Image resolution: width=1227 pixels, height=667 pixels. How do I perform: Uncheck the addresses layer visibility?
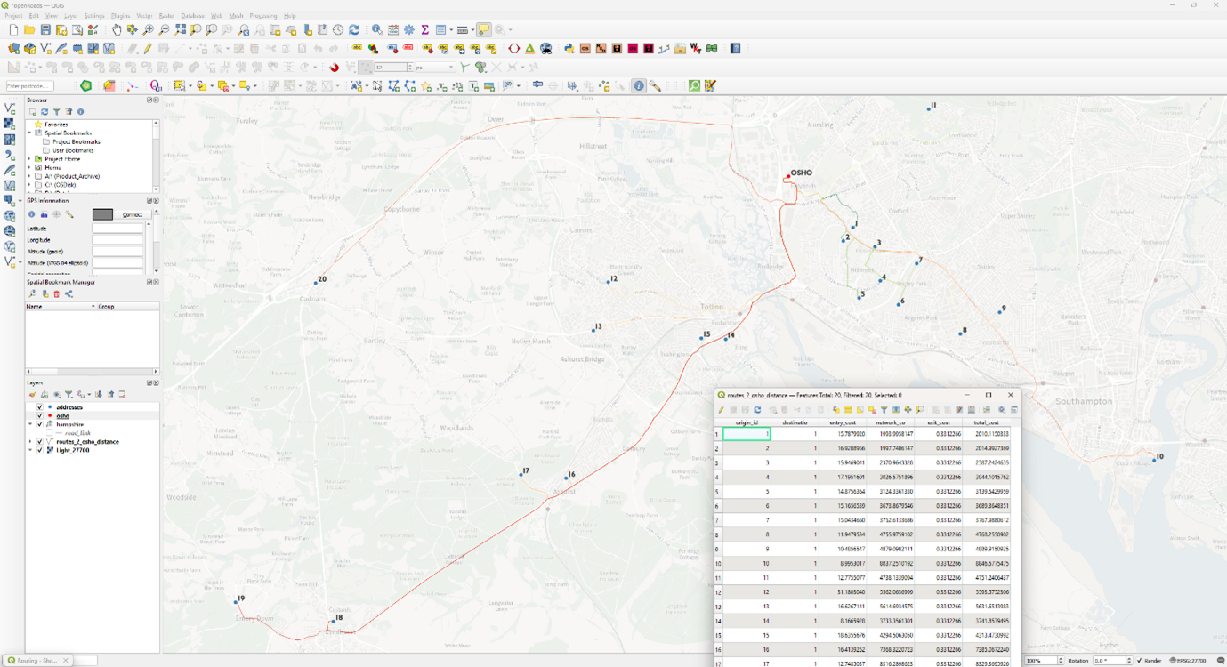[39, 407]
